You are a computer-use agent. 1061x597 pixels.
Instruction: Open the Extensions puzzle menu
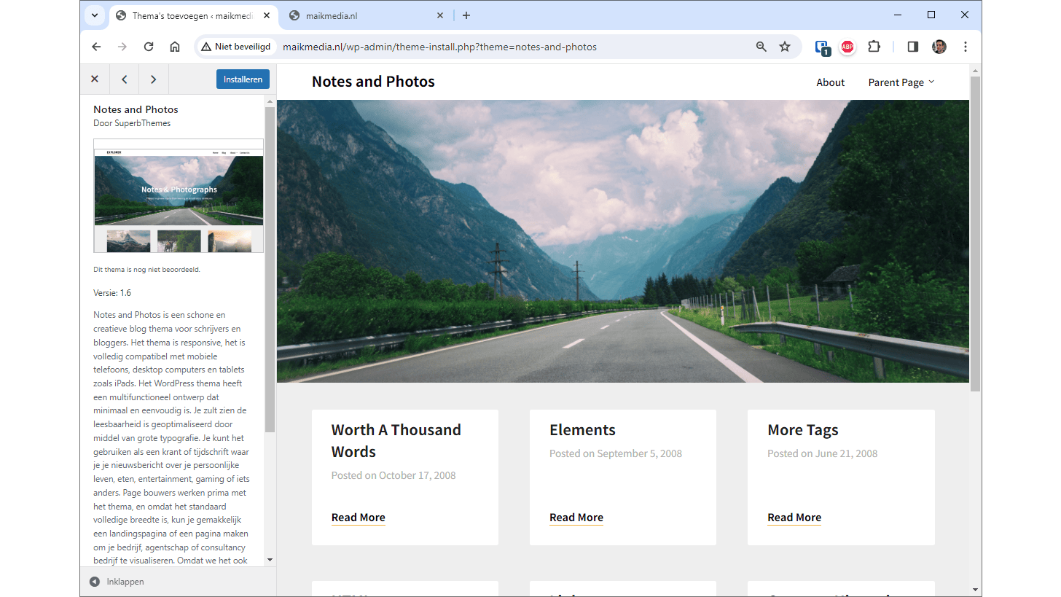tap(874, 47)
